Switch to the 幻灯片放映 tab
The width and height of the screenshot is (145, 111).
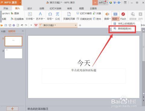(56, 8)
